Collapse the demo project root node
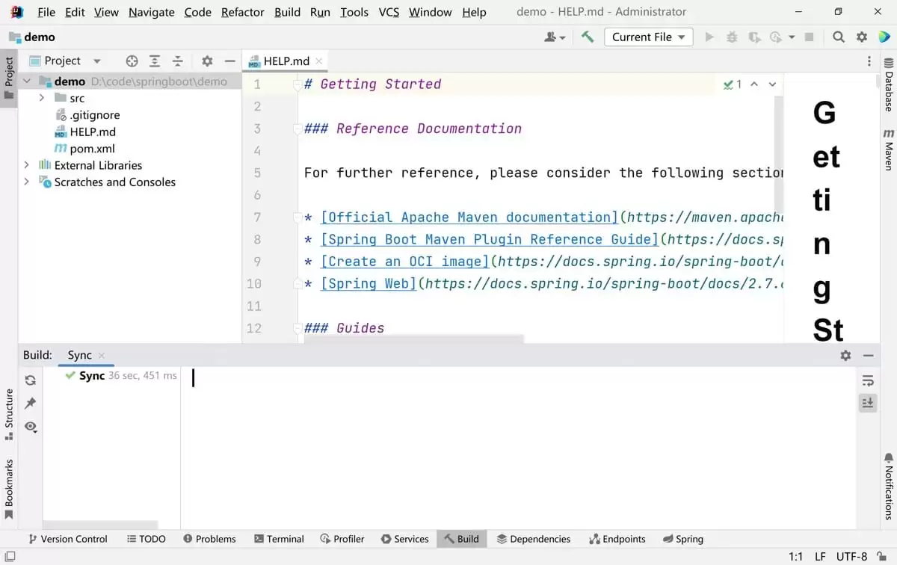 (27, 81)
